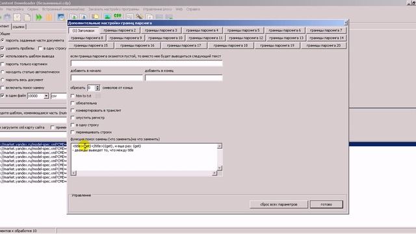Enable перемешивать строки checkbox

point(73,132)
